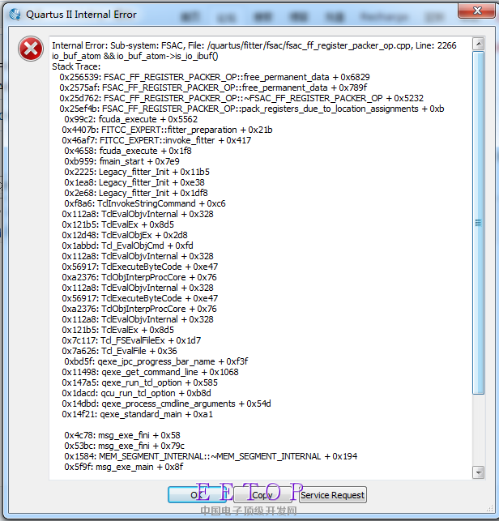Select the 'msg_exe_fini + 0x58' line
This screenshot has width=499, height=521.
[x=122, y=435]
